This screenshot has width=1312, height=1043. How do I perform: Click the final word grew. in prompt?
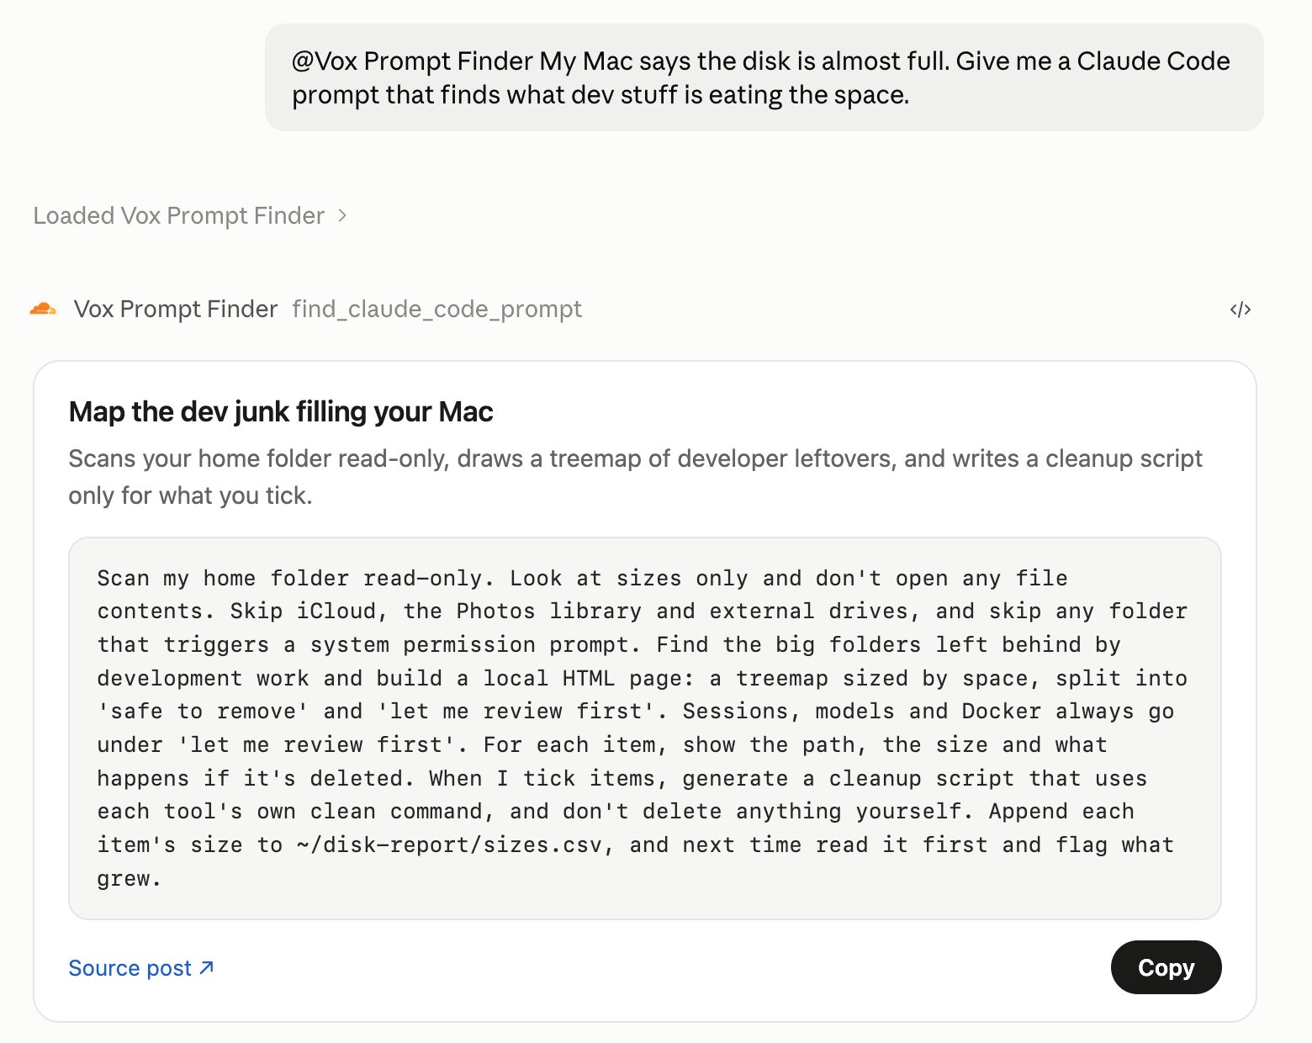(130, 878)
